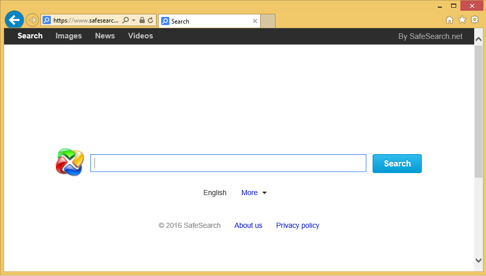Switch to the News tab
Viewport: 486px width, 276px height.
pyautogui.click(x=105, y=36)
